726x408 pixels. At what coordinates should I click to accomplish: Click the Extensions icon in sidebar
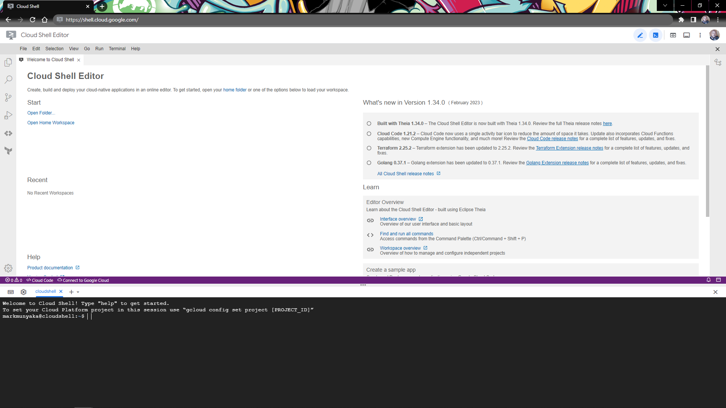pyautogui.click(x=8, y=133)
